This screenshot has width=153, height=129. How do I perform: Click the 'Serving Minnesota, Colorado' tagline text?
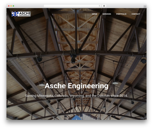76,96
